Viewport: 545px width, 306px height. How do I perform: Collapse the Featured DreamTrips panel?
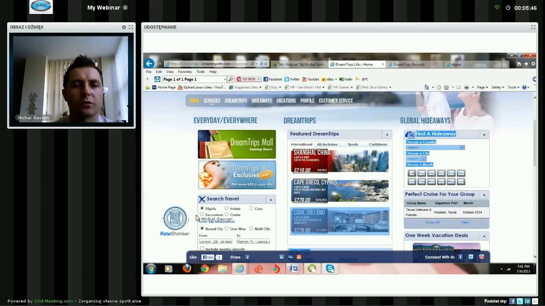(x=387, y=134)
